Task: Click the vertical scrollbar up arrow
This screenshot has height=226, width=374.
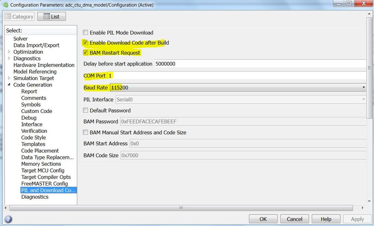Action: [369, 14]
